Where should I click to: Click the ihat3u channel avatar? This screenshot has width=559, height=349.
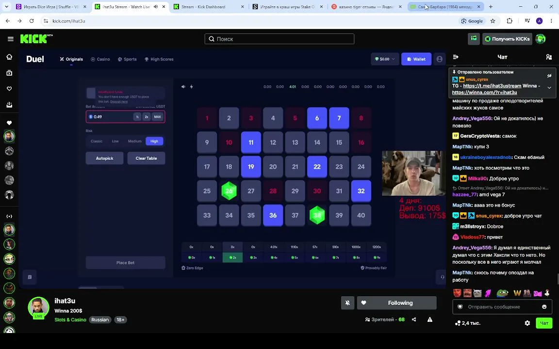pyautogui.click(x=38, y=307)
